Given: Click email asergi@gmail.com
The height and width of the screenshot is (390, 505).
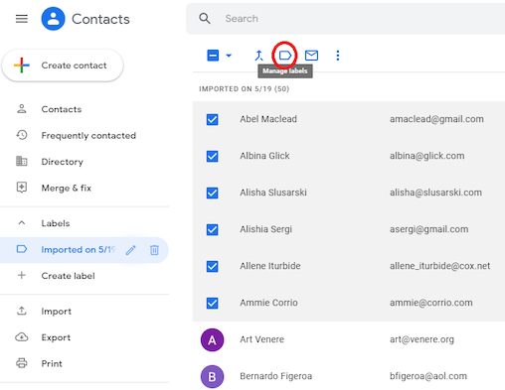Looking at the screenshot, I should pyautogui.click(x=429, y=229).
